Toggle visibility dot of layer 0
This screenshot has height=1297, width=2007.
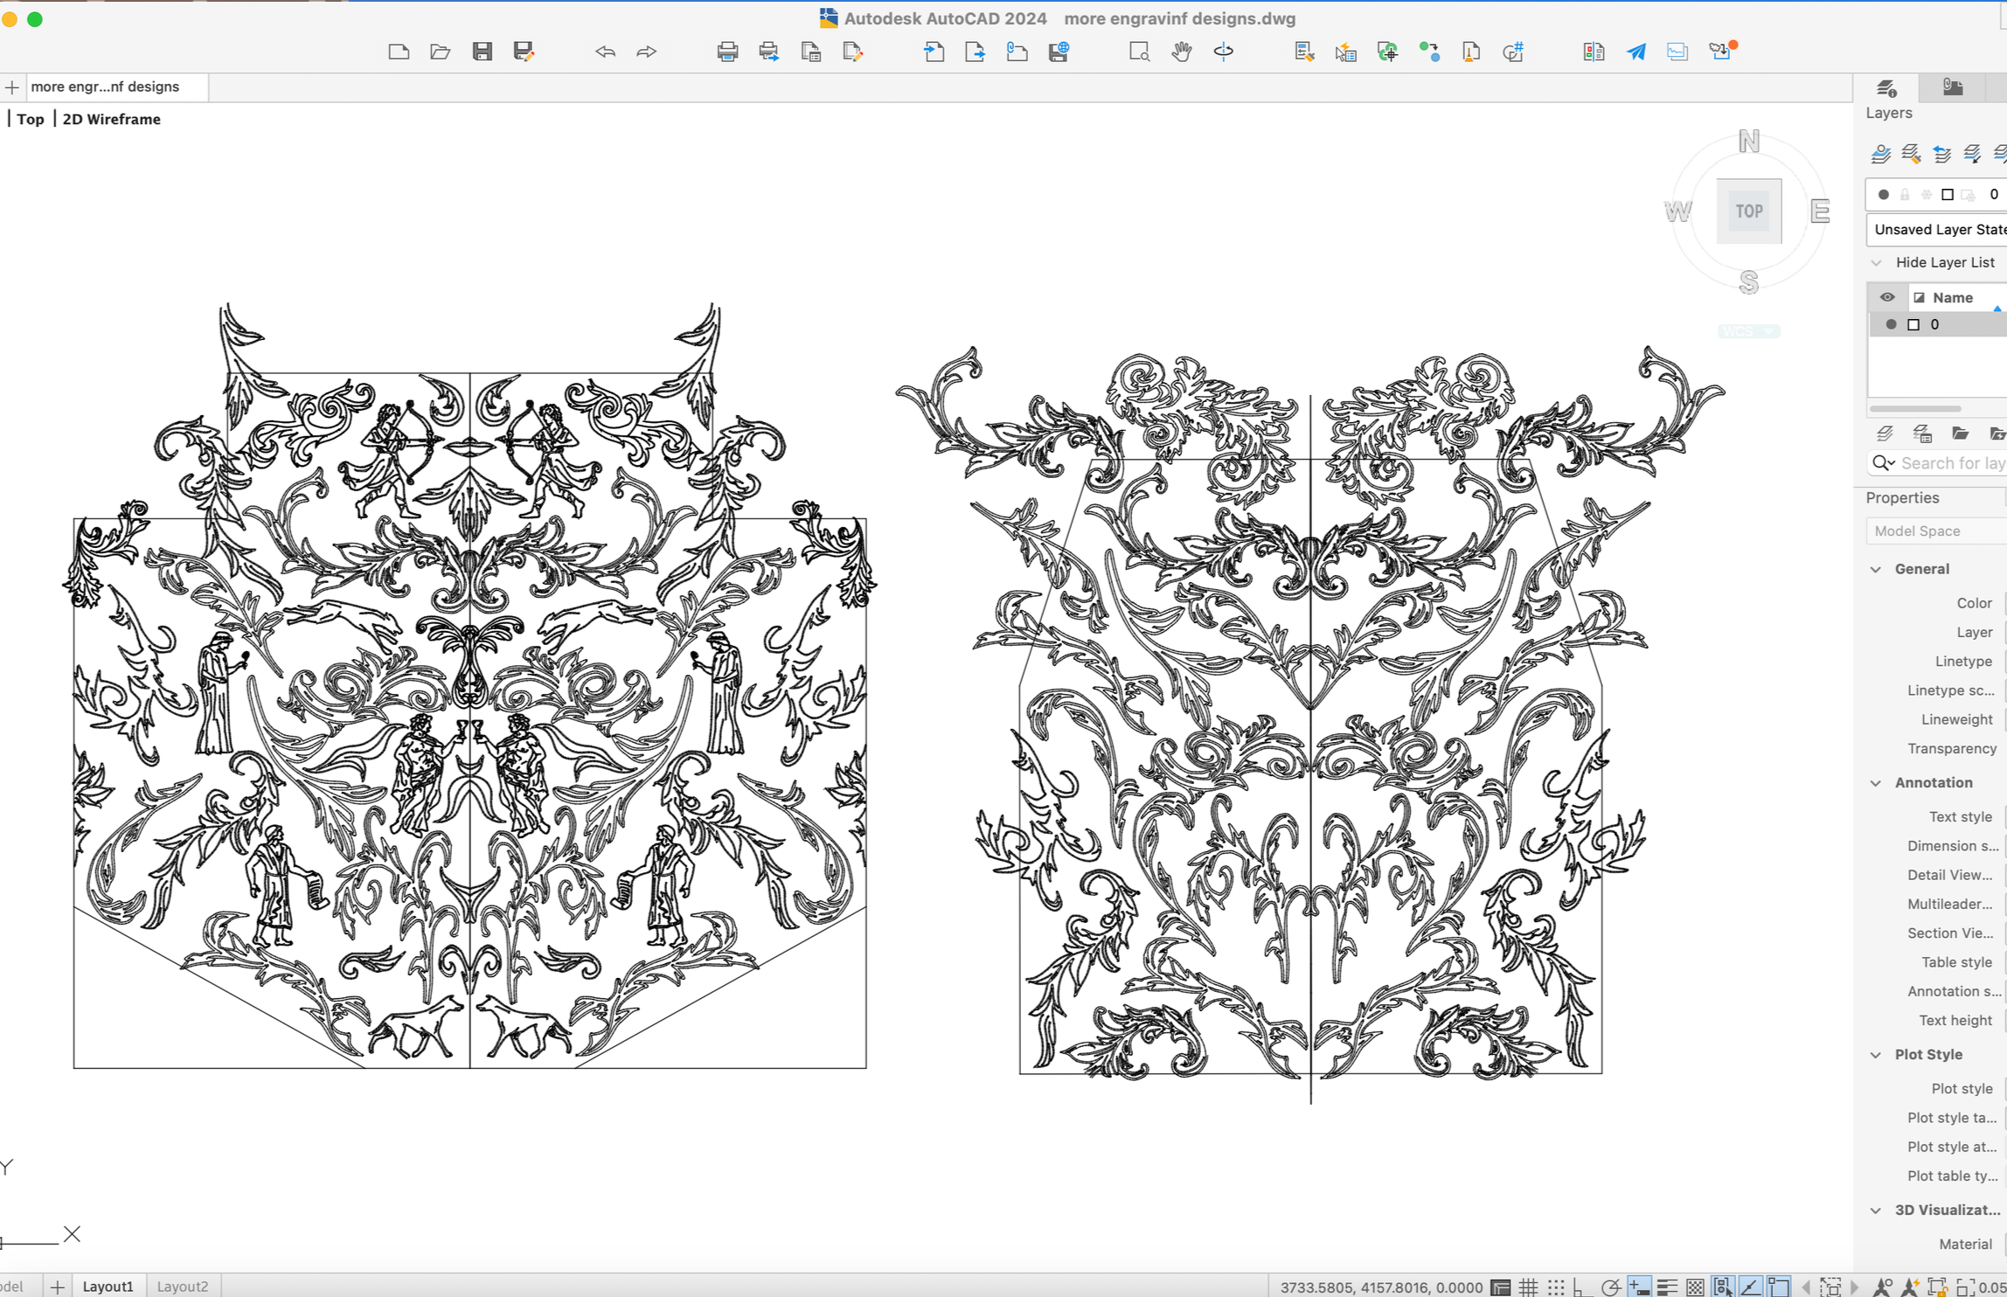(x=1891, y=324)
